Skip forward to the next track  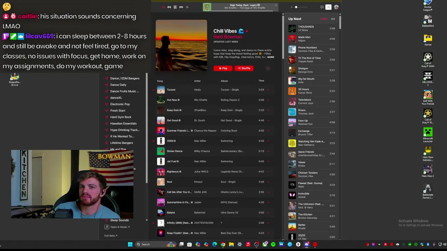pos(181,7)
